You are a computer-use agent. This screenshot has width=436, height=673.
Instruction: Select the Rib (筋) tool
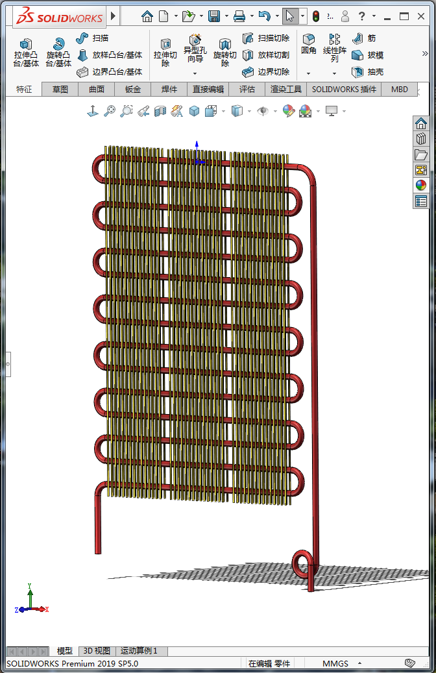click(x=364, y=38)
